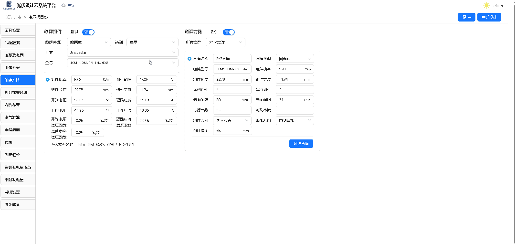Select the radio button beside module power 550 Wp
This screenshot has width=515, height=244.
point(48,80)
